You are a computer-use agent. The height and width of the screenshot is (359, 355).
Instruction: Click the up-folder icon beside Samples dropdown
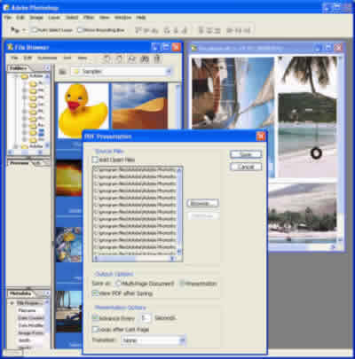[62, 72]
